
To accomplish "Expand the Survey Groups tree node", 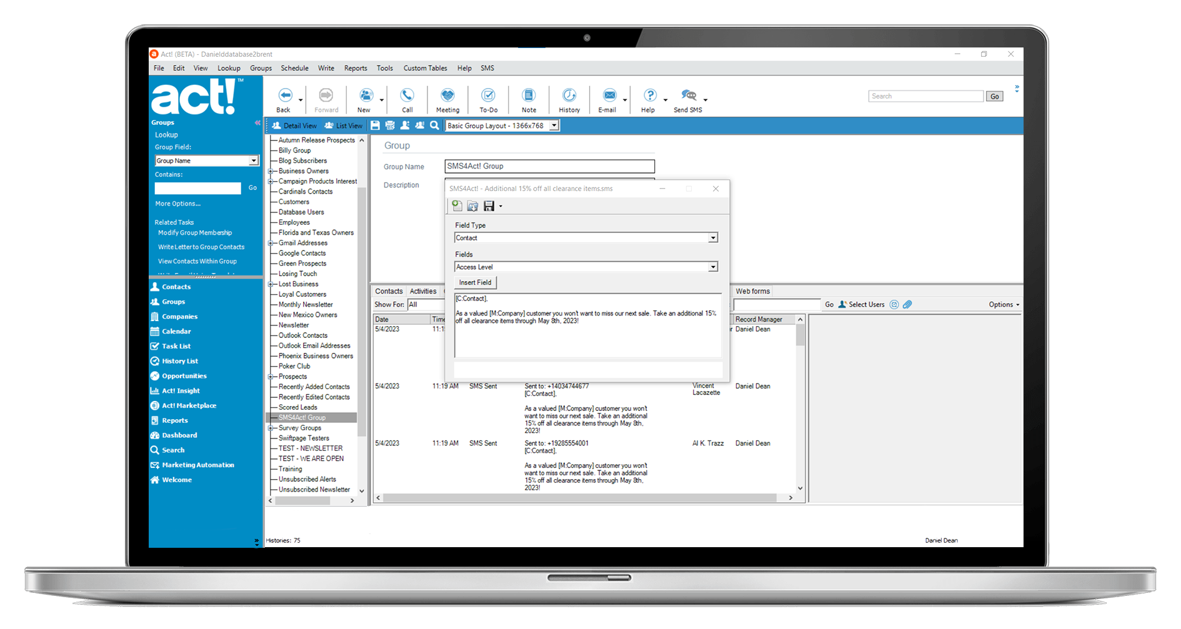I will (271, 428).
